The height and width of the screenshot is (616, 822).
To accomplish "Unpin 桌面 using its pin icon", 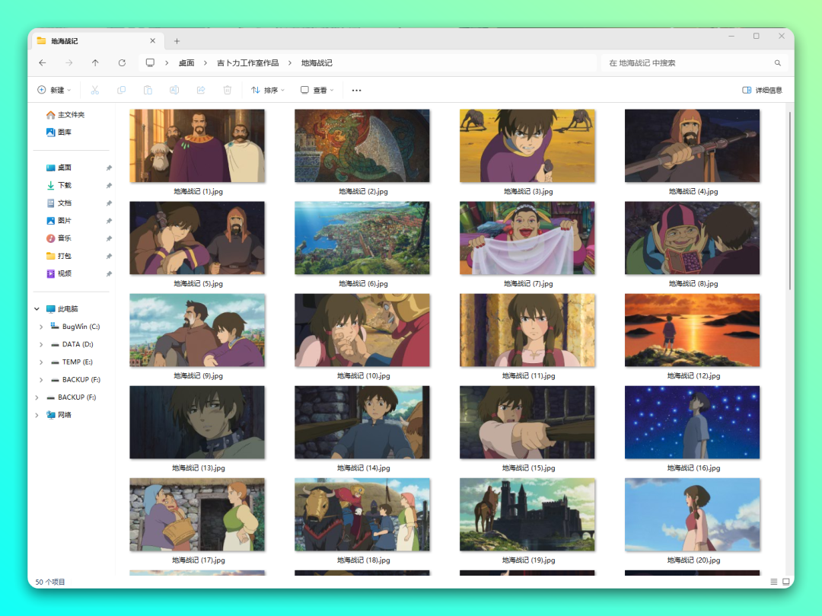I will (109, 168).
